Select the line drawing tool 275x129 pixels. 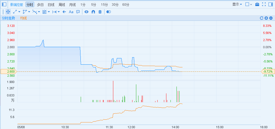tap(15, 12)
